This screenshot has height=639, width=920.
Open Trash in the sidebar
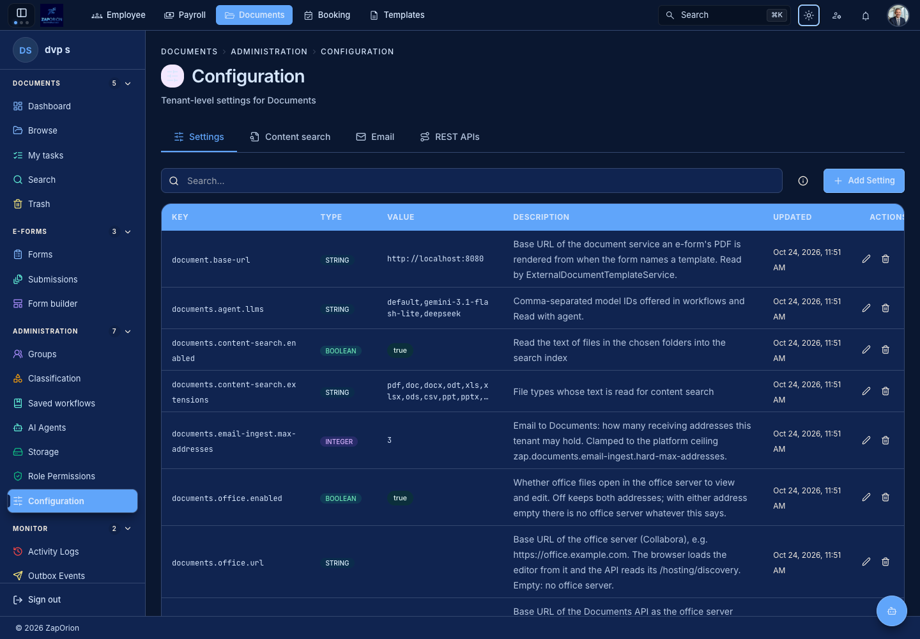(72, 204)
